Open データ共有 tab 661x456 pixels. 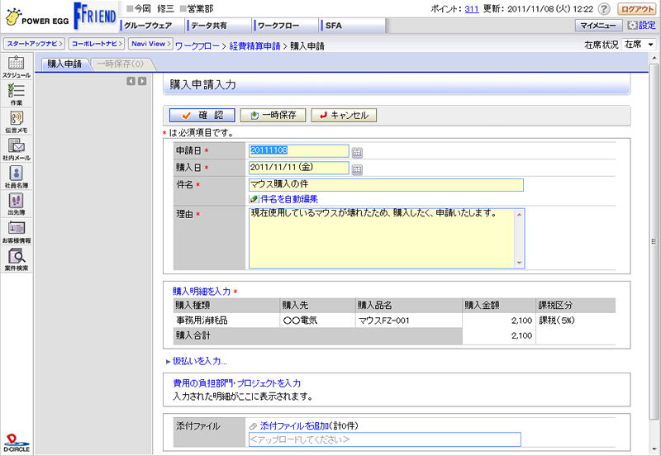tap(220, 26)
